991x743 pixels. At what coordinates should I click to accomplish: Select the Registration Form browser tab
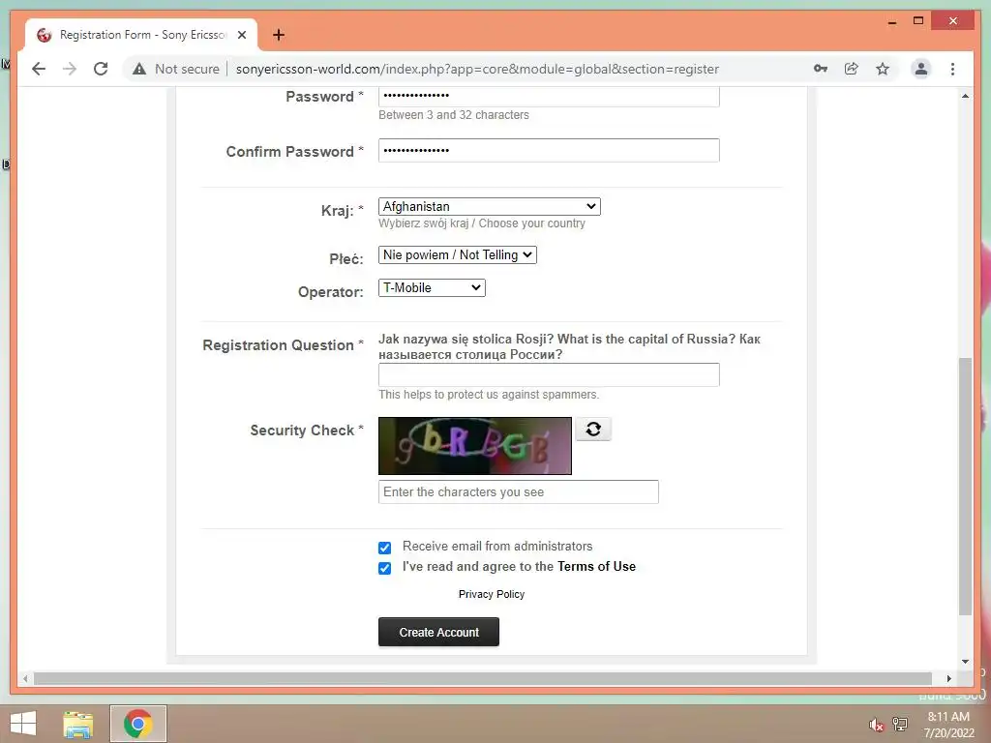(141, 35)
